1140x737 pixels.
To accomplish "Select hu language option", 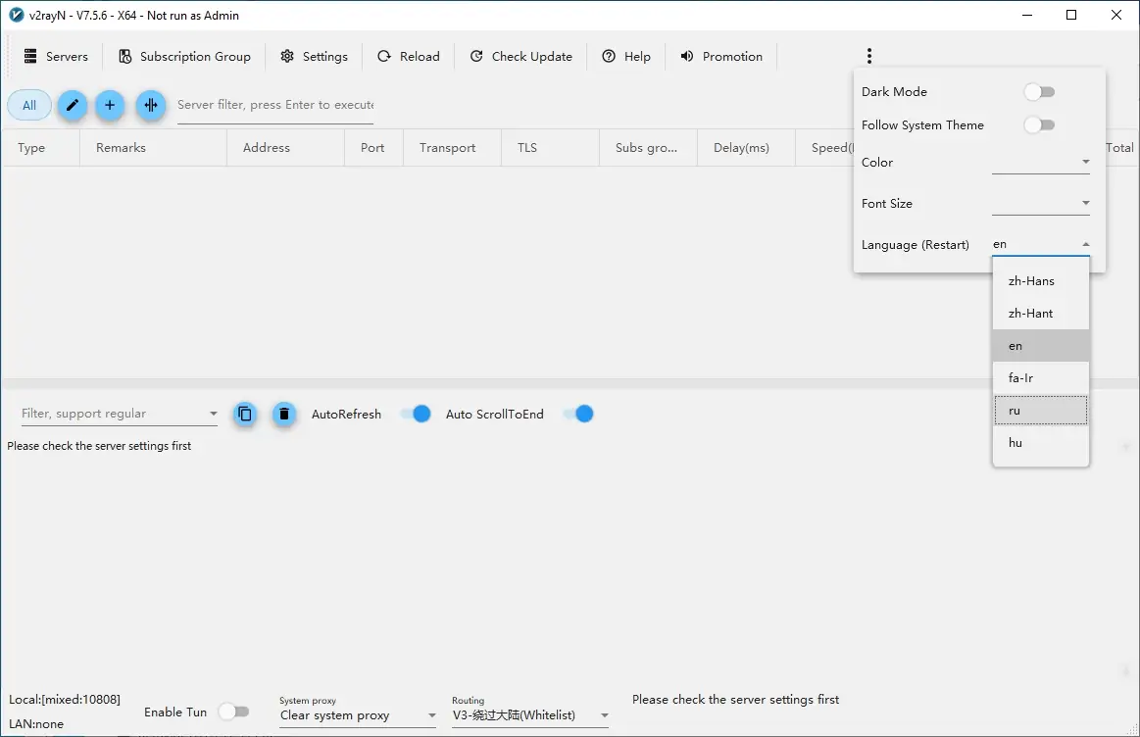I will (1041, 443).
